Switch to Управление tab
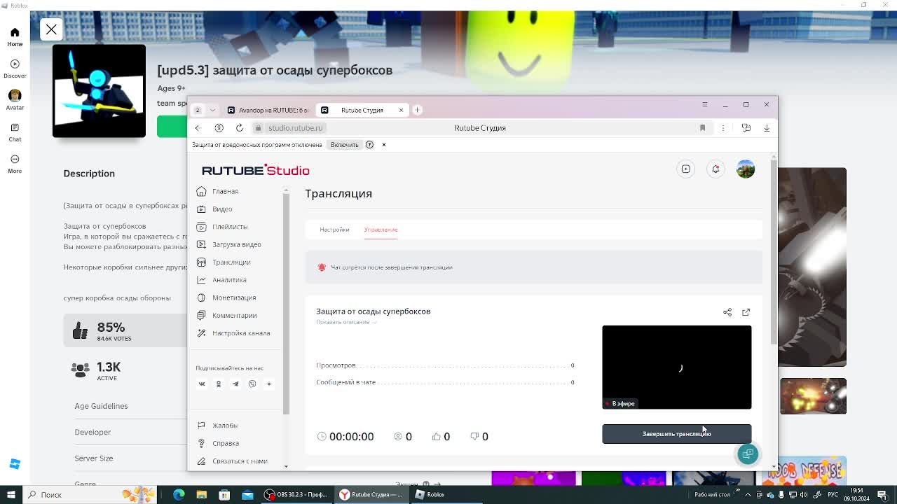Viewport: 897px width, 504px height. pos(381,230)
